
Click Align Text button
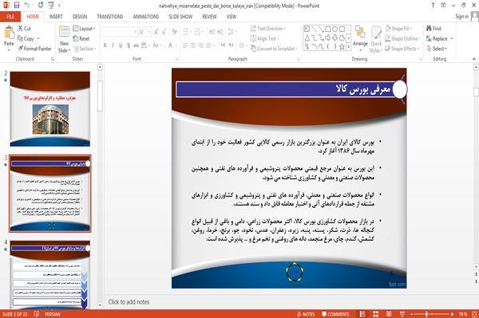pos(264,38)
